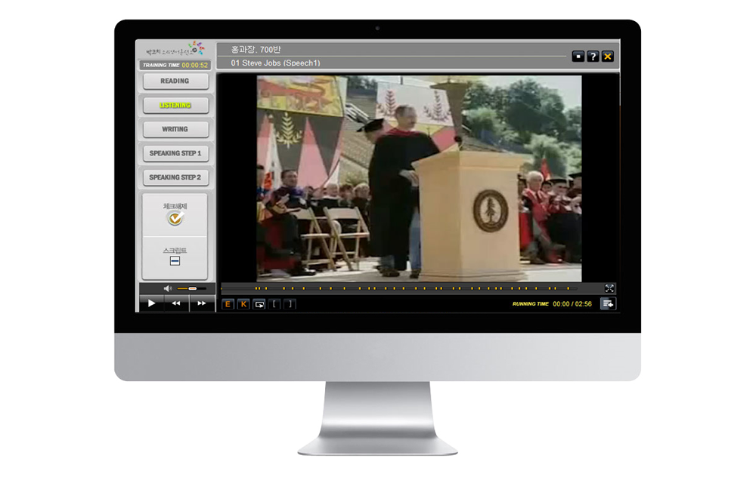This screenshot has width=756, height=477.
Task: Click the fast-forward button
Action: (202, 303)
